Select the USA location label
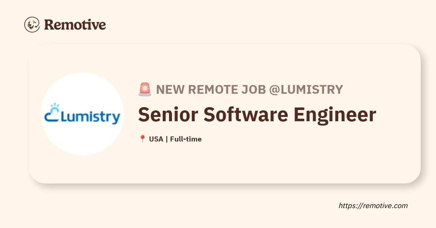 156,139
